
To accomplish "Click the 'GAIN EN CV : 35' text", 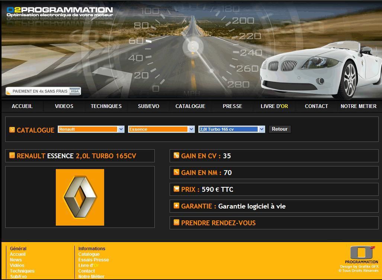I will tap(206, 156).
